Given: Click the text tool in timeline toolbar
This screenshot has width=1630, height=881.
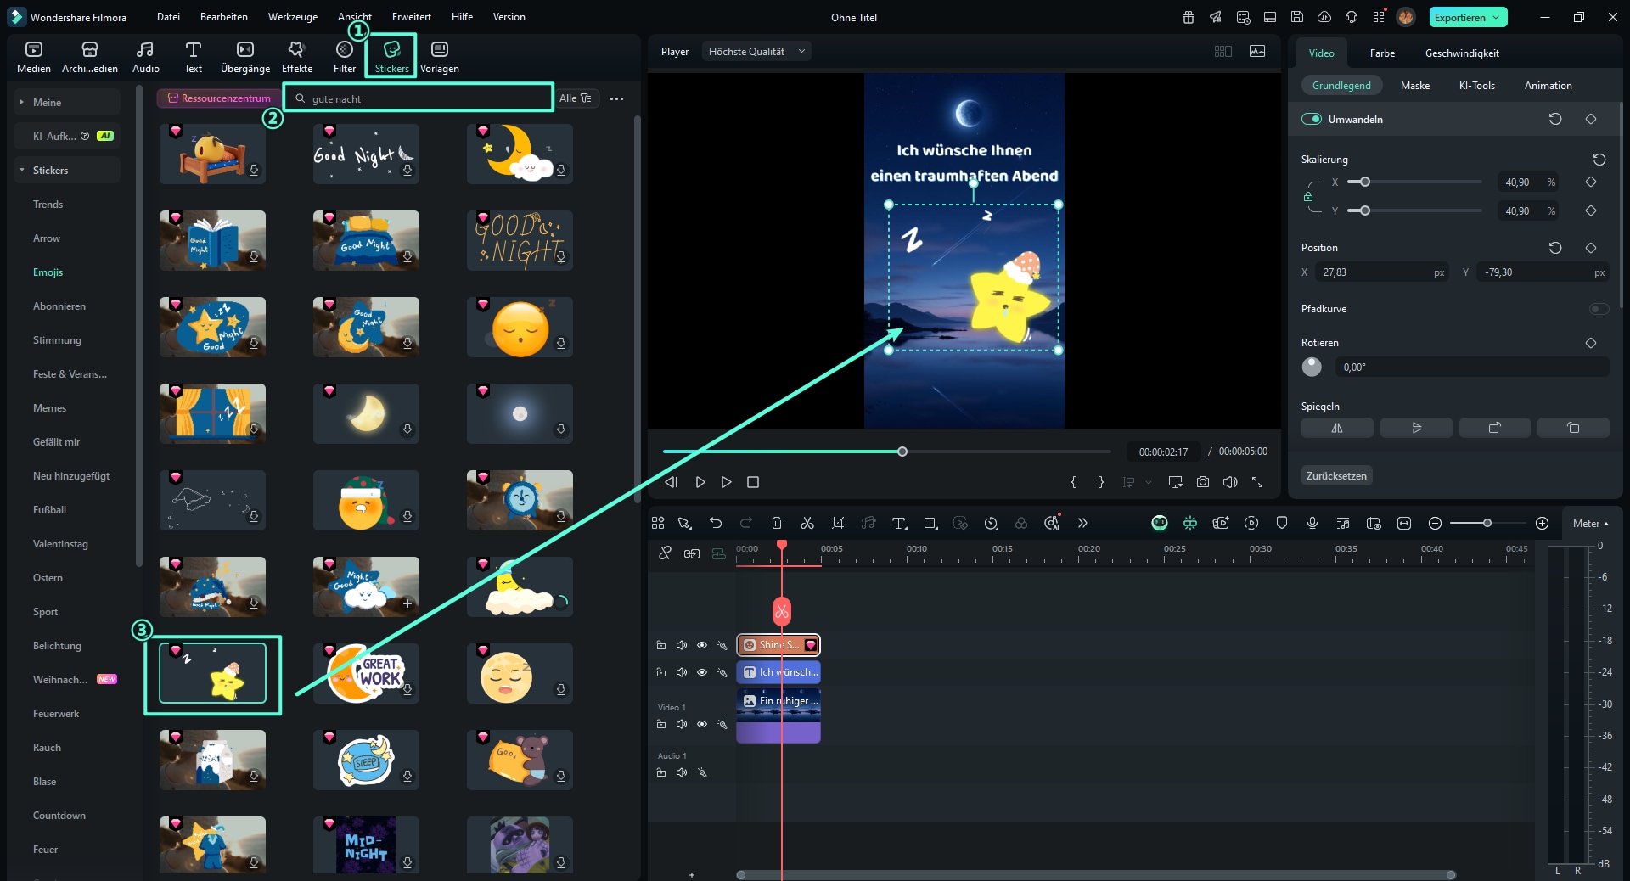Looking at the screenshot, I should [899, 523].
